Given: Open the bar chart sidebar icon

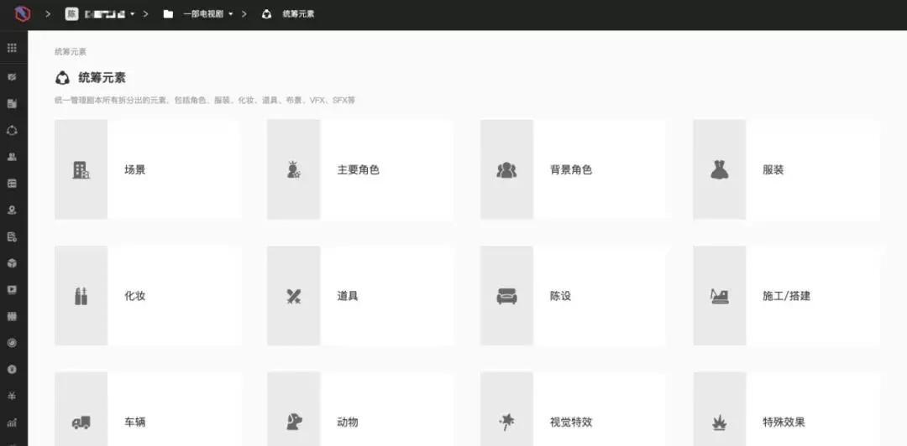Looking at the screenshot, I should [x=12, y=423].
